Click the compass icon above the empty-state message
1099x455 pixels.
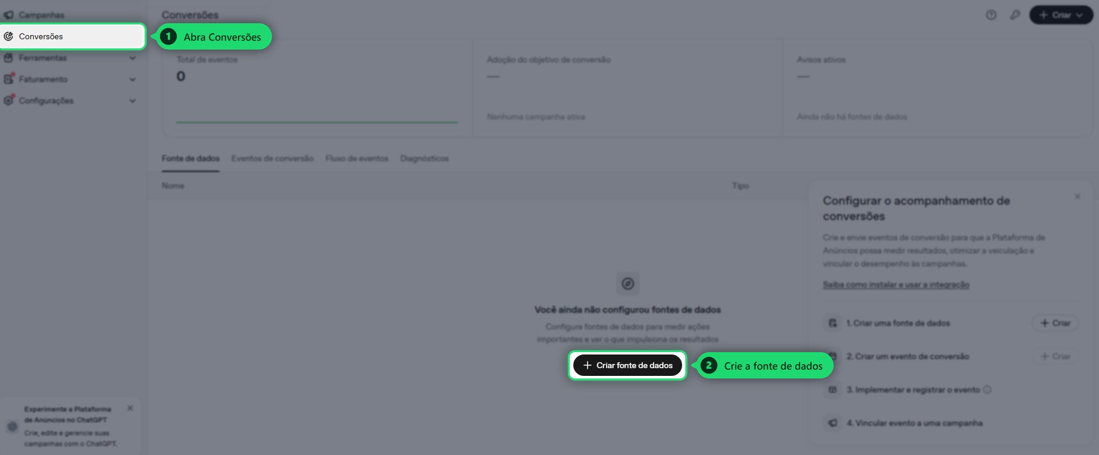(x=627, y=284)
